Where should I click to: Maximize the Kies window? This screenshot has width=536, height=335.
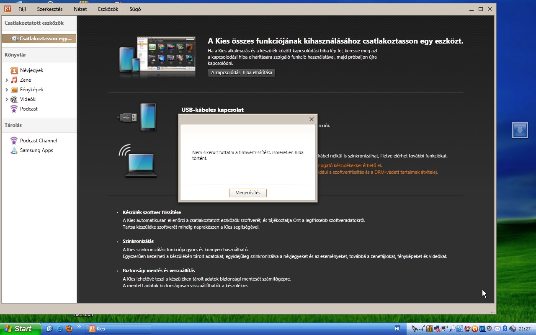(x=481, y=9)
